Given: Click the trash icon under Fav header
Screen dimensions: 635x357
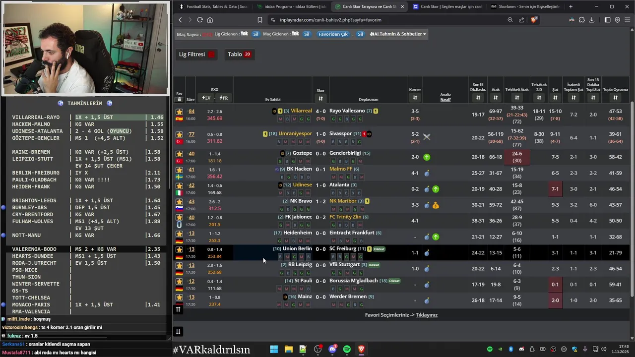Looking at the screenshot, I should [x=179, y=99].
